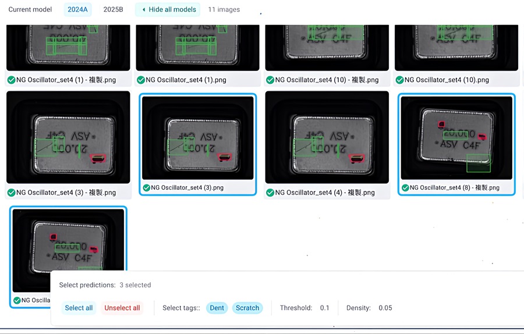The image size is (524, 334).
Task: Click green check icon beside NG Oscillator_set4 (1) - 複製.png
Action: tap(11, 80)
